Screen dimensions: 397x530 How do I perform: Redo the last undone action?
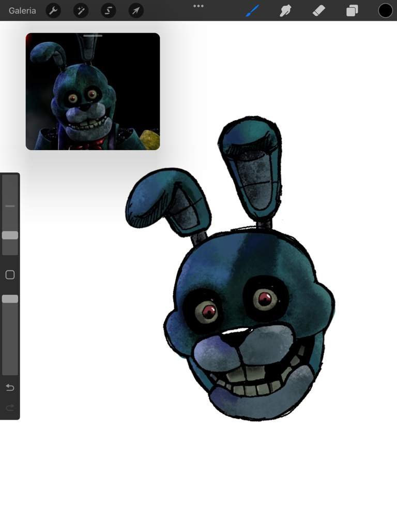[10, 407]
